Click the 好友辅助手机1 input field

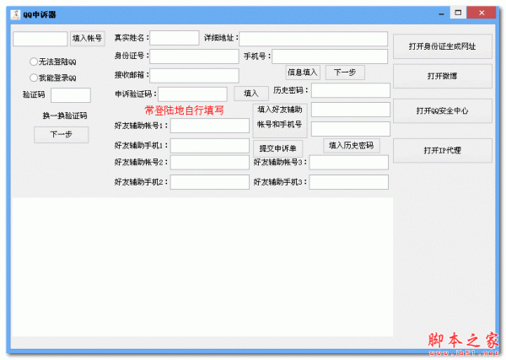click(x=210, y=146)
